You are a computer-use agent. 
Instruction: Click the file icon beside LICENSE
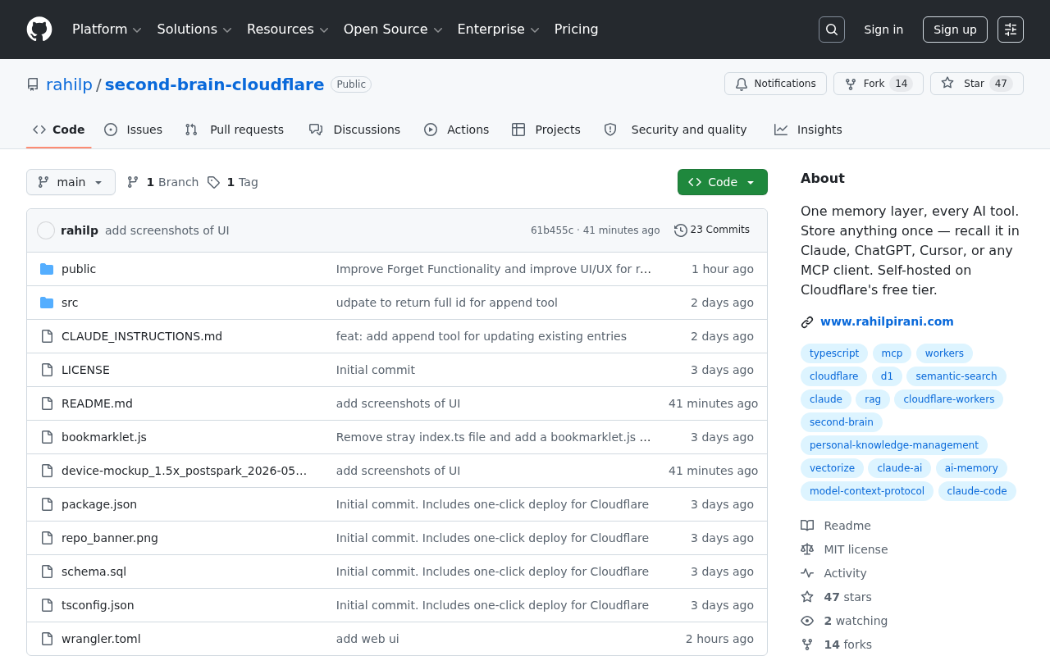(47, 370)
